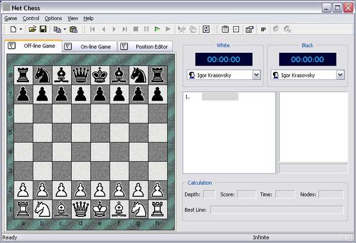Select the white queen on d1

tap(81, 209)
